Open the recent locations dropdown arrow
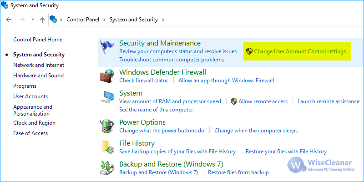364x182 pixels. click(x=33, y=20)
